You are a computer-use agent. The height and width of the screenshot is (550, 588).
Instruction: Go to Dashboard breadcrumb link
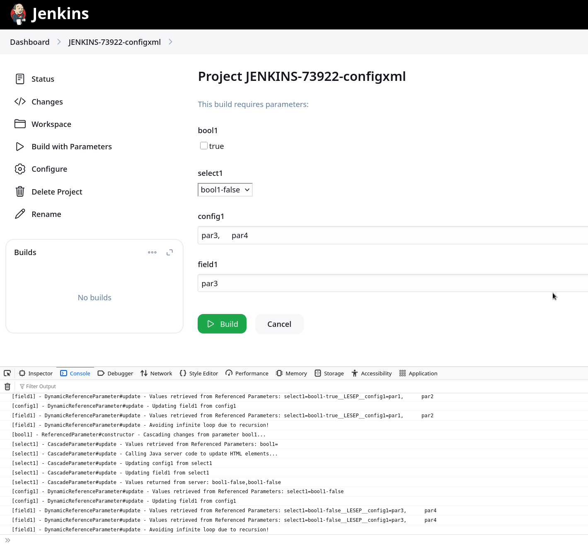(30, 42)
